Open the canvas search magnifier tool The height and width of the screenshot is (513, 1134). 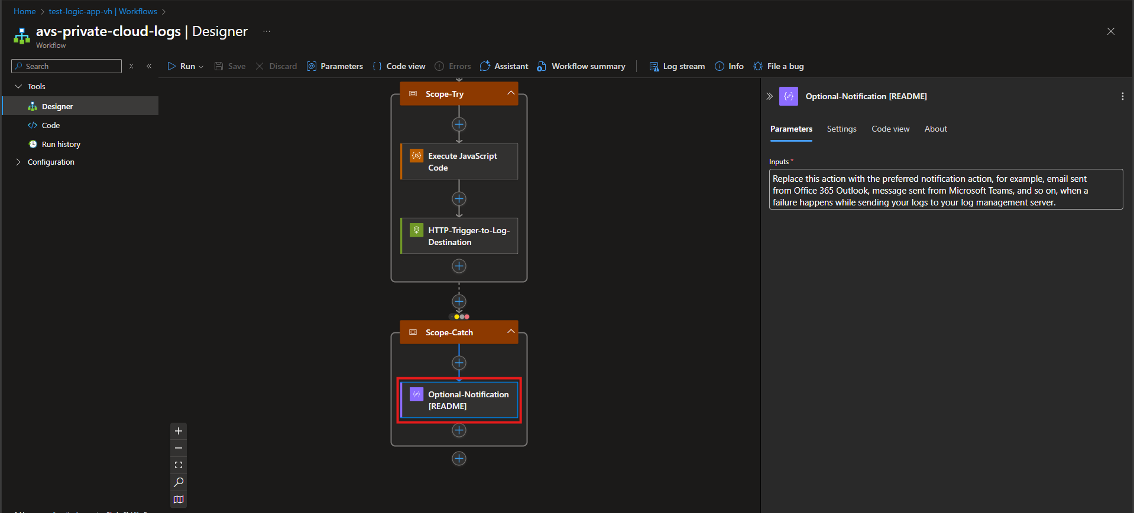(x=179, y=482)
